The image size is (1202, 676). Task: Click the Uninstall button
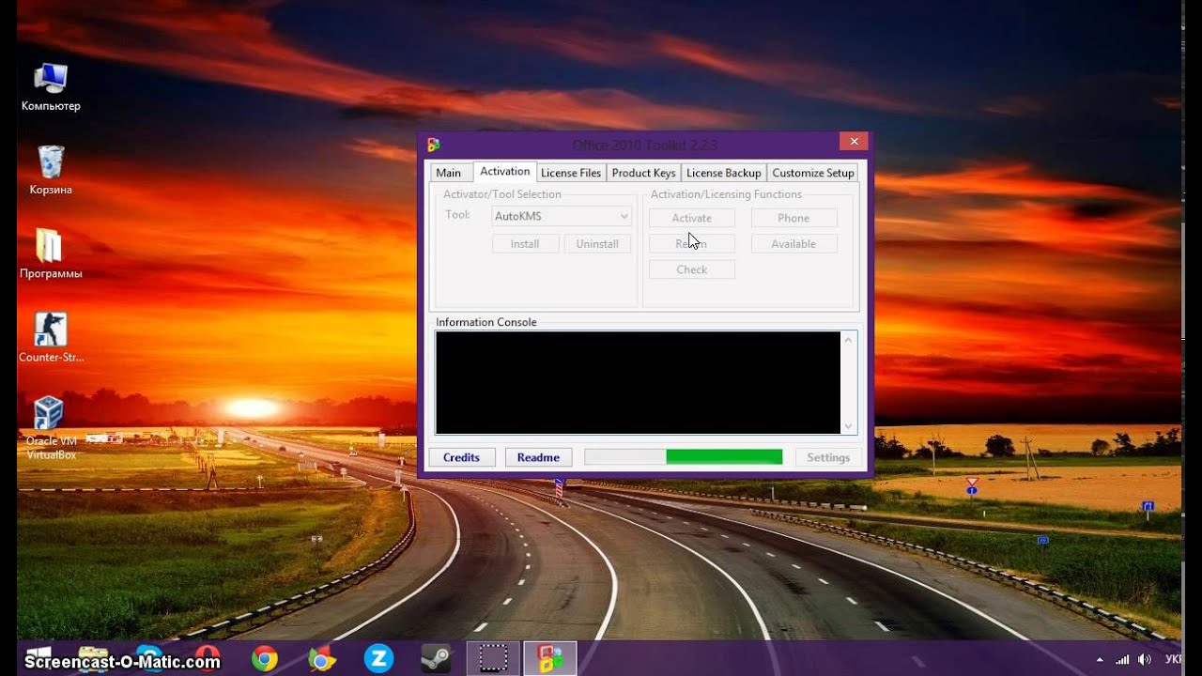pyautogui.click(x=597, y=244)
